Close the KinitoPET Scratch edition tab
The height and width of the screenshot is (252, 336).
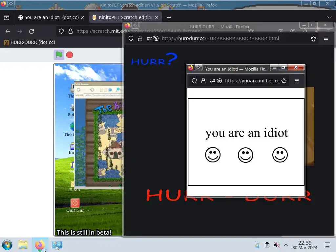point(157,17)
